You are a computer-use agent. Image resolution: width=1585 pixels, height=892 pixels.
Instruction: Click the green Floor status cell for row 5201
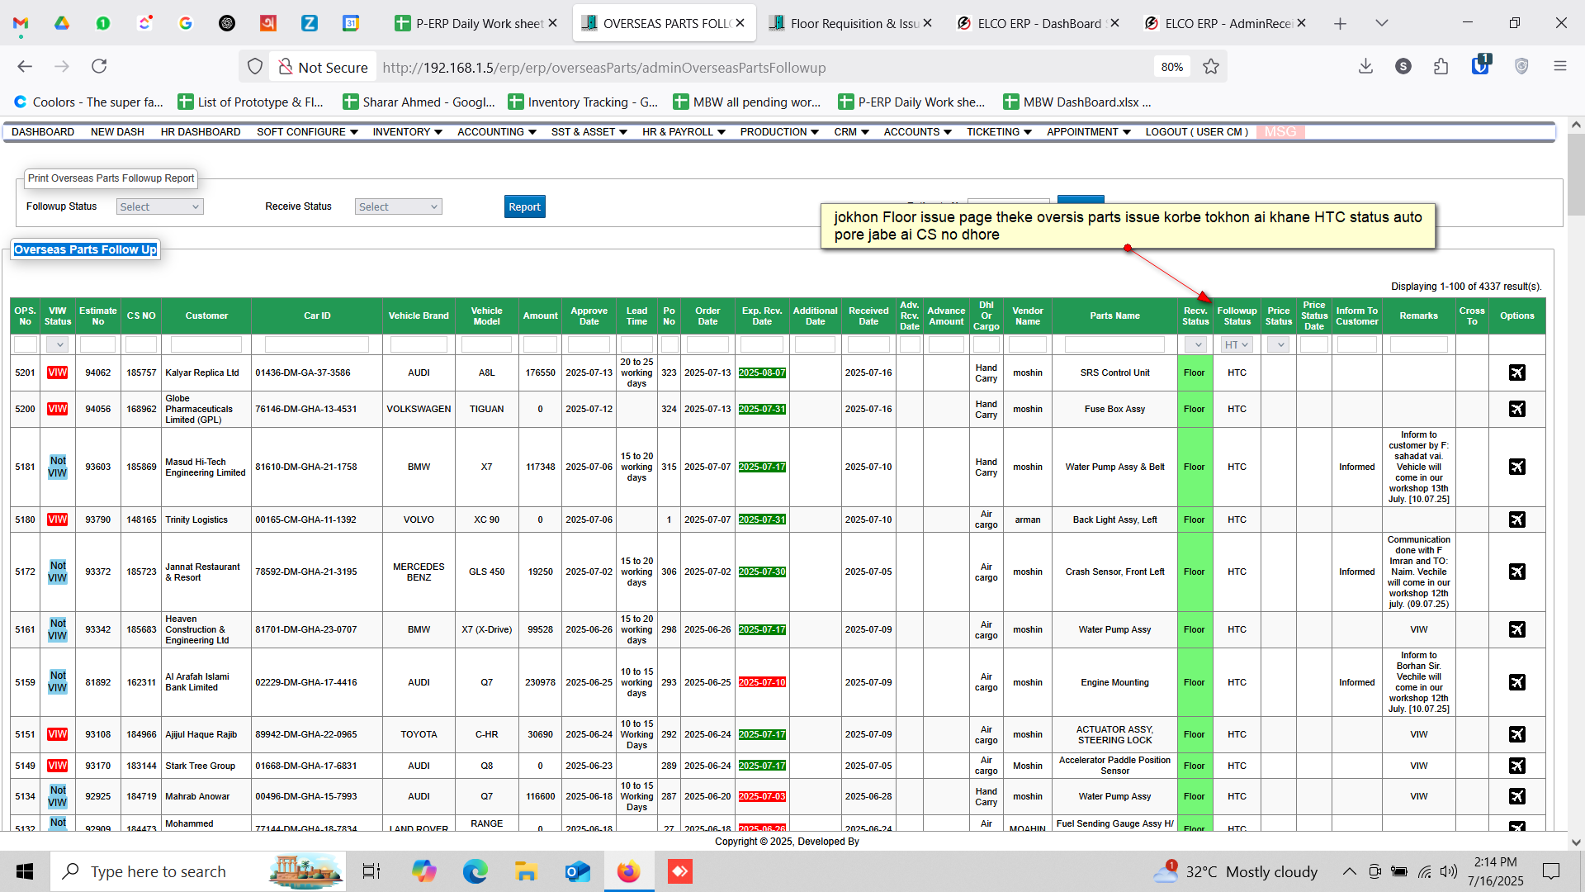click(x=1194, y=372)
